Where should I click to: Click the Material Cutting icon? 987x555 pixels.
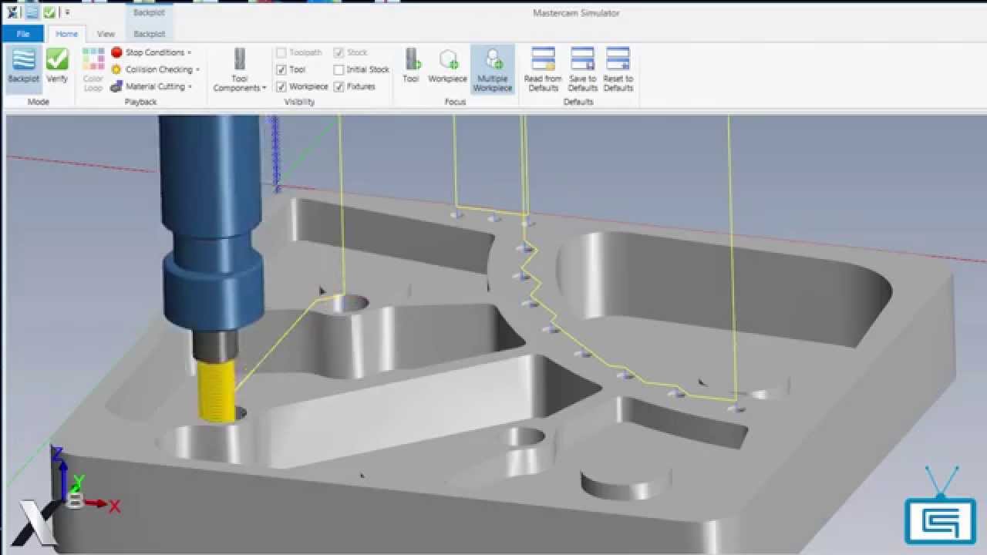coord(116,86)
